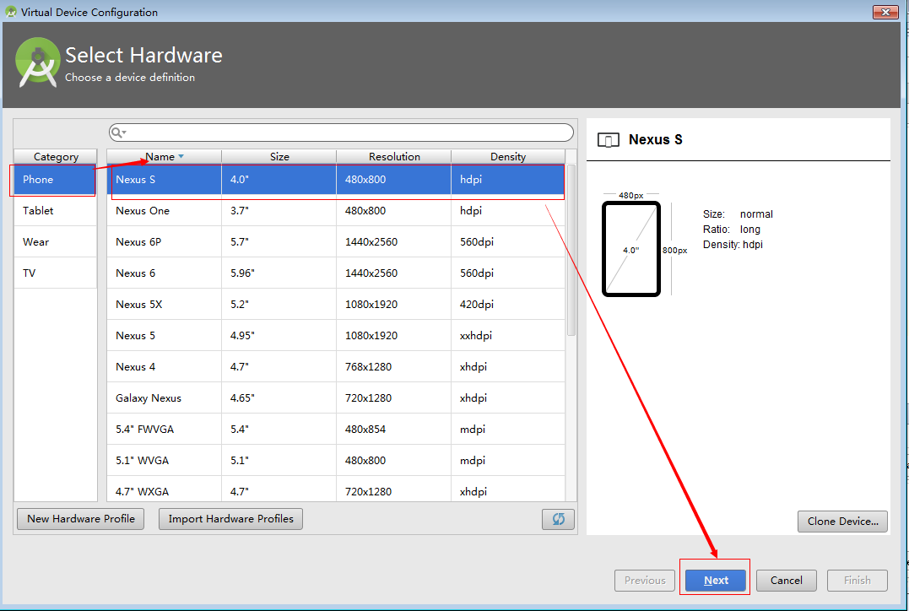This screenshot has width=909, height=611.
Task: Select the Wear category
Action: (x=55, y=242)
